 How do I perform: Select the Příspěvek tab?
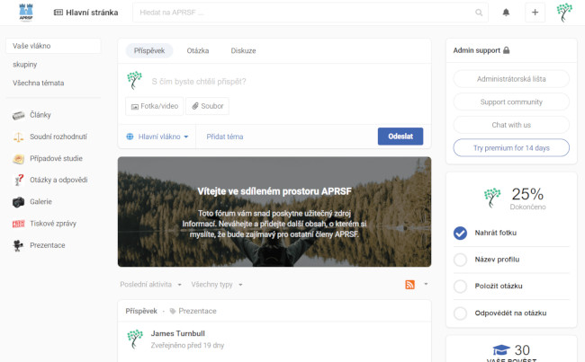(149, 50)
